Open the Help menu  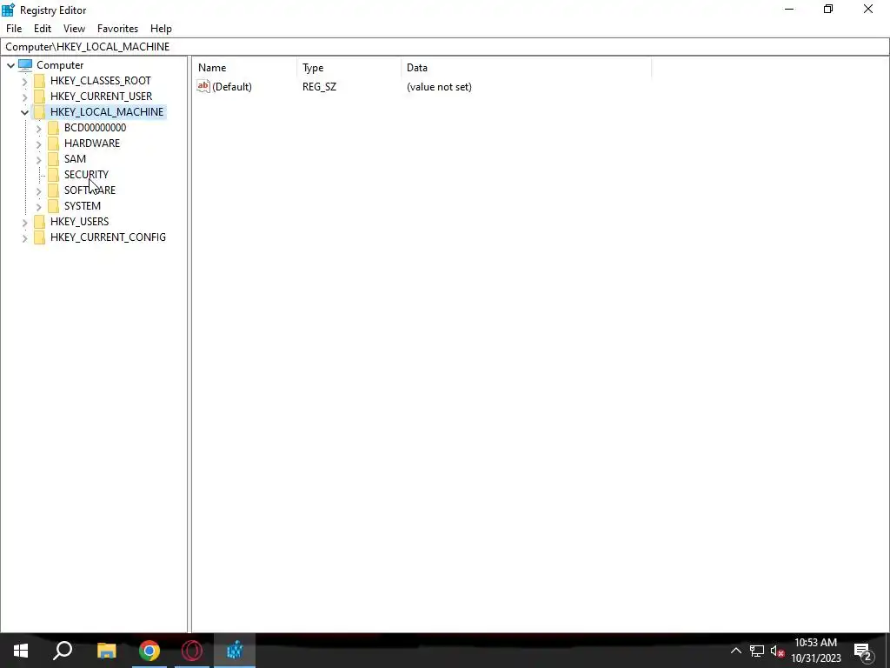161,29
